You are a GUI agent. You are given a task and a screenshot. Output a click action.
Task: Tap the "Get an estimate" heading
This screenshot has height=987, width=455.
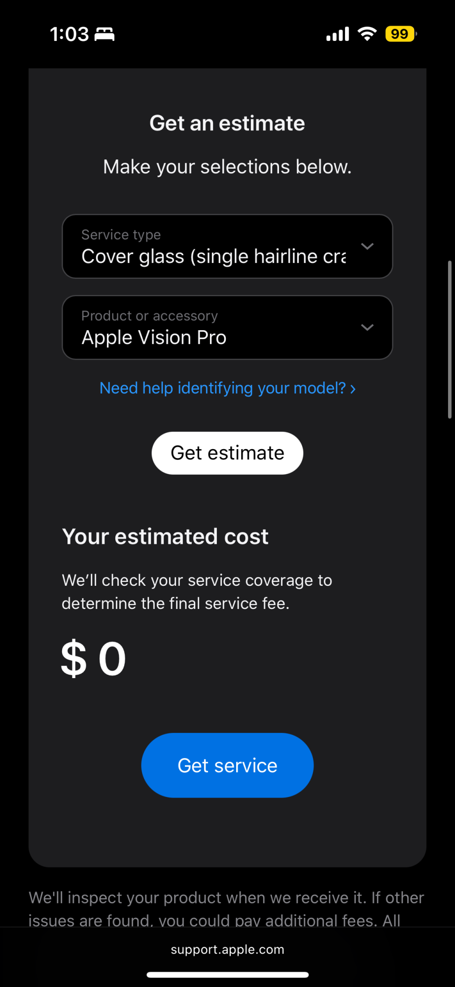(227, 123)
